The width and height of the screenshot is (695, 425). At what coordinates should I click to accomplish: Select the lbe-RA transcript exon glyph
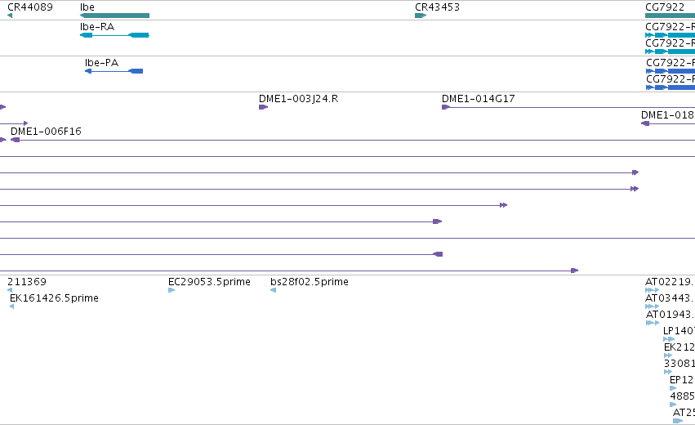[114, 35]
